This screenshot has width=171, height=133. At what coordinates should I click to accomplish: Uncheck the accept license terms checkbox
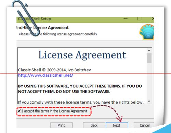pos(19,111)
